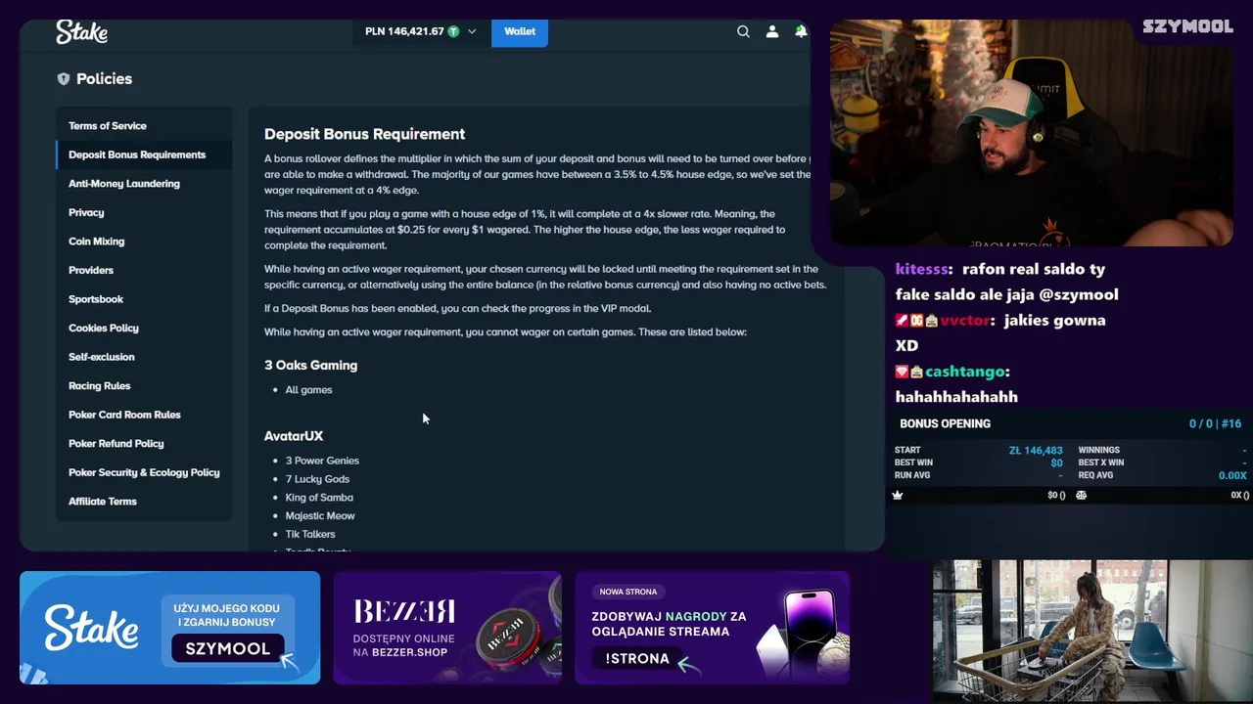Open the Wallet button

[x=519, y=31]
